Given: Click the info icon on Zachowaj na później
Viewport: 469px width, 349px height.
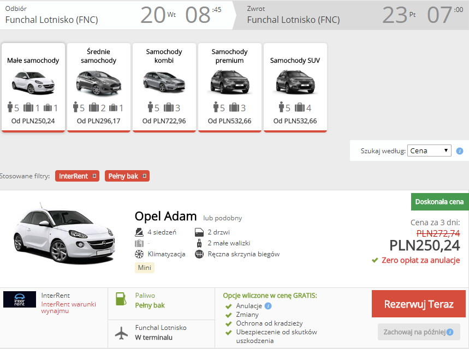Looking at the screenshot, I should 450,332.
